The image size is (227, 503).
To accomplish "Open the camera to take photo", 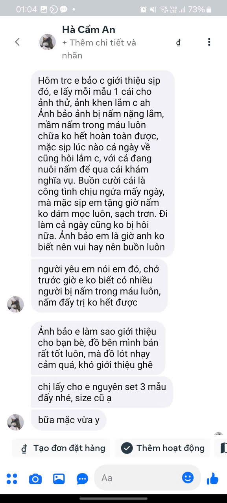I will pos(35,479).
